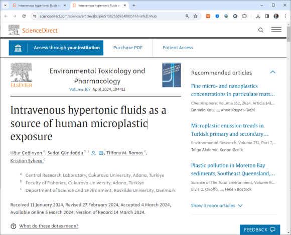Viewport: 291px width, 235px height.
Task: Click the round clock-like extension icon
Action: click(235, 17)
